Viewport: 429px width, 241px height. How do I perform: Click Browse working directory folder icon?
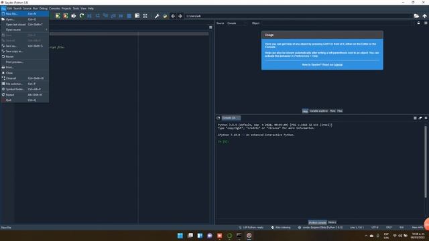click(x=416, y=16)
